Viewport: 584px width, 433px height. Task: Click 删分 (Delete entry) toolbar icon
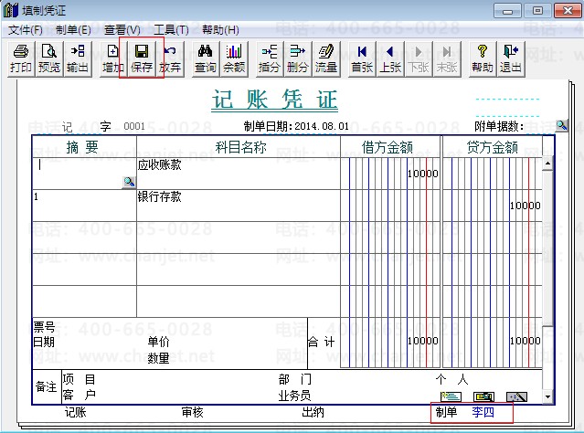[x=298, y=58]
